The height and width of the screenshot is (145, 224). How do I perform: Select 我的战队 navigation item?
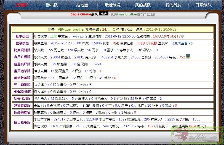coord(143,5)
